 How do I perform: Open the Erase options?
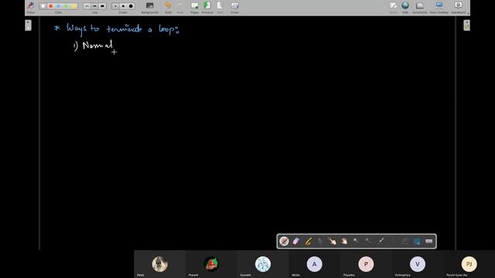(x=234, y=7)
